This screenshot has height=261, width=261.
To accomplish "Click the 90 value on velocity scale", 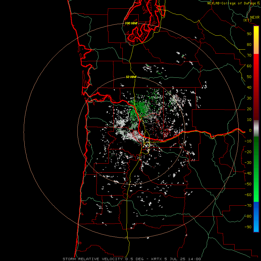I will click(249, 34).
